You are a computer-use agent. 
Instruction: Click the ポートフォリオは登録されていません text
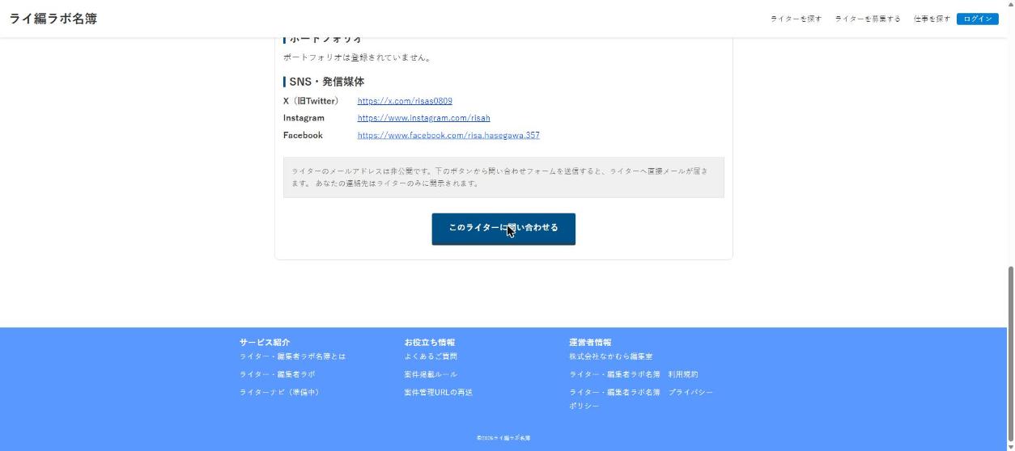[358, 57]
